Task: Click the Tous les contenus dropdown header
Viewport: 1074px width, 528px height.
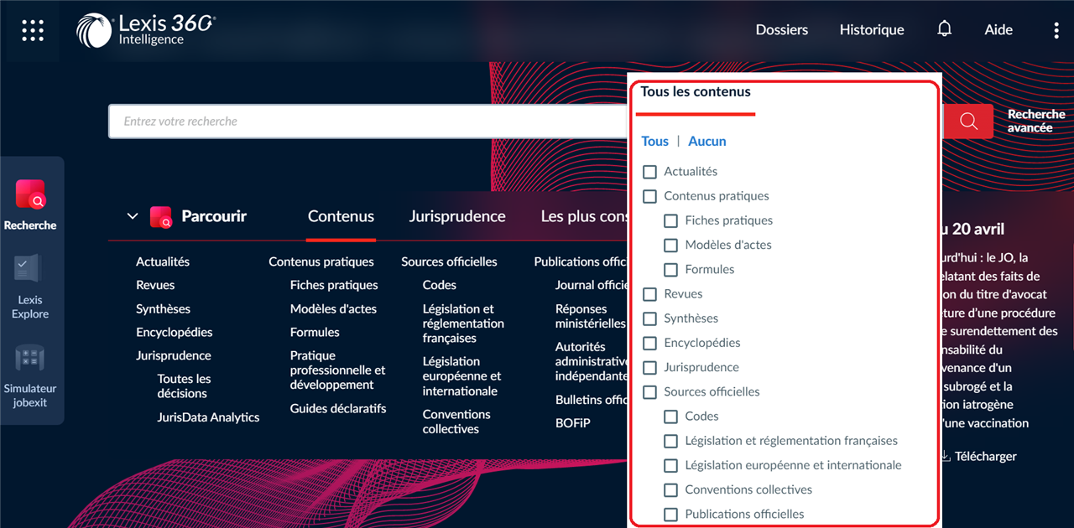Action: (x=696, y=92)
